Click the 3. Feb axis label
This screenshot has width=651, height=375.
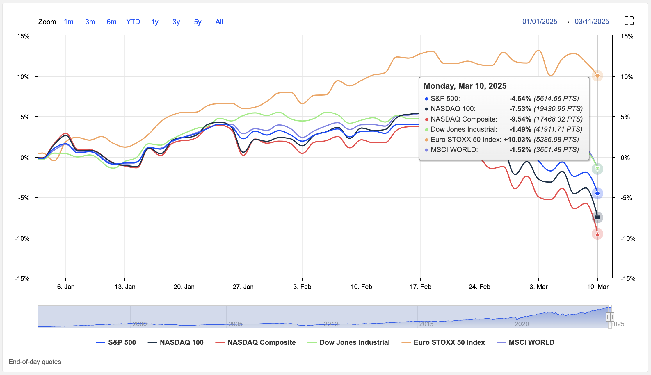point(302,287)
